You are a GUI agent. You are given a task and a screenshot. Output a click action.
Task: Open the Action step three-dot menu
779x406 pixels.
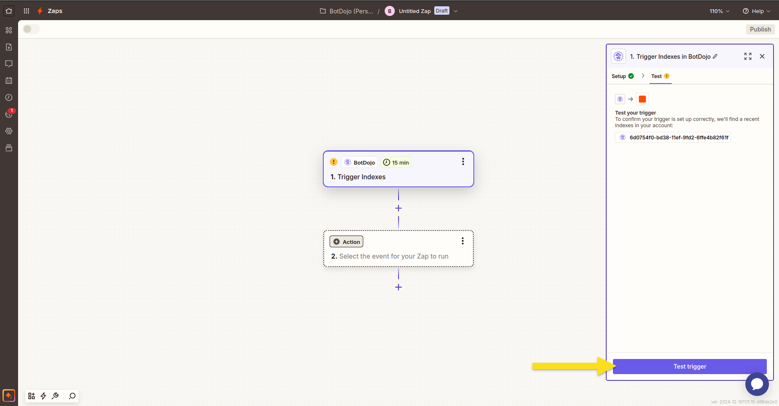click(462, 241)
